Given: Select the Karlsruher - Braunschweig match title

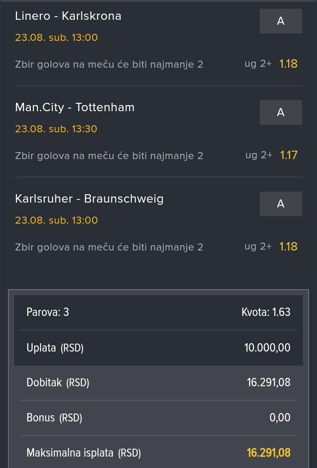Looking at the screenshot, I should click(x=89, y=199).
